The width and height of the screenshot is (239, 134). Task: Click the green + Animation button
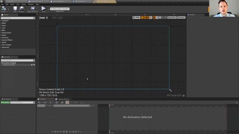5,103
